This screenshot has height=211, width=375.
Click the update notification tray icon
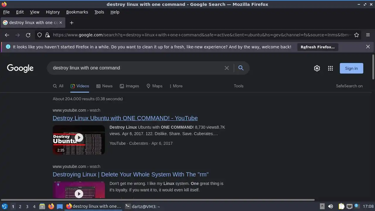point(357,206)
